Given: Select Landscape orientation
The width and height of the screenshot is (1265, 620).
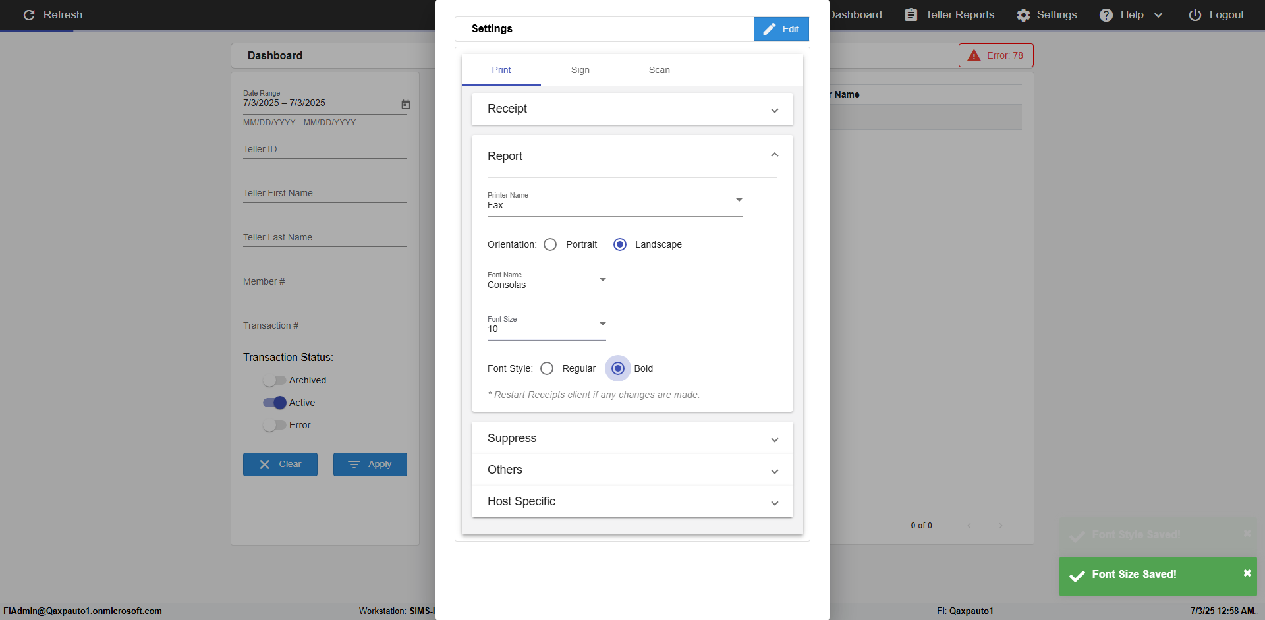Looking at the screenshot, I should 620,244.
